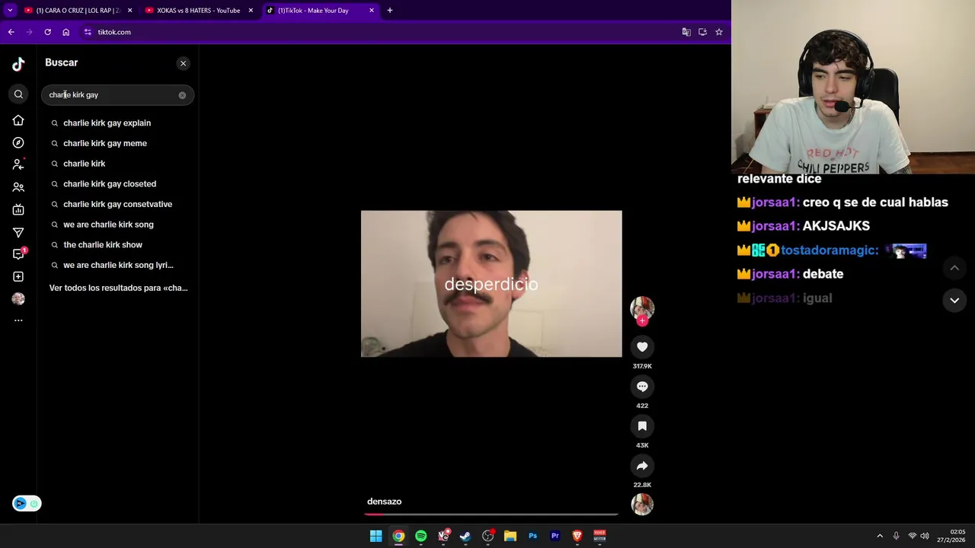975x548 pixels.
Task: Open the More three-dots menu in sidebar
Action: pyautogui.click(x=18, y=320)
